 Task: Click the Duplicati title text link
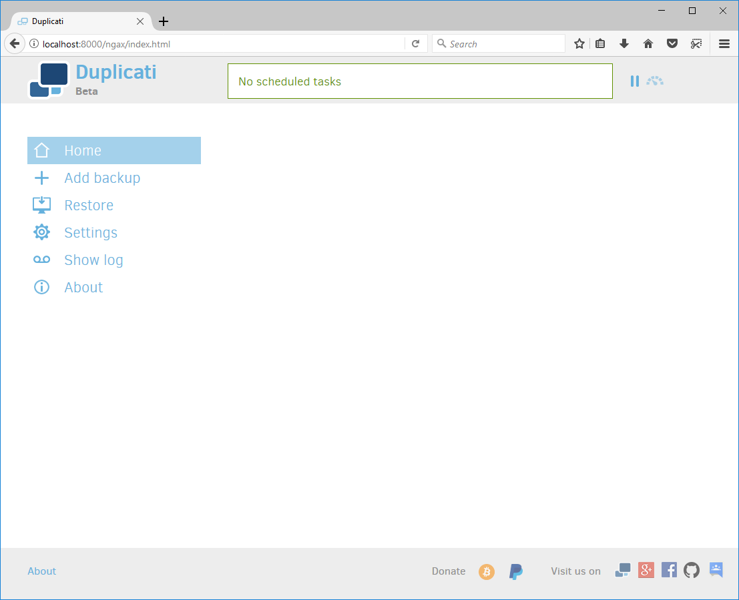tap(116, 72)
